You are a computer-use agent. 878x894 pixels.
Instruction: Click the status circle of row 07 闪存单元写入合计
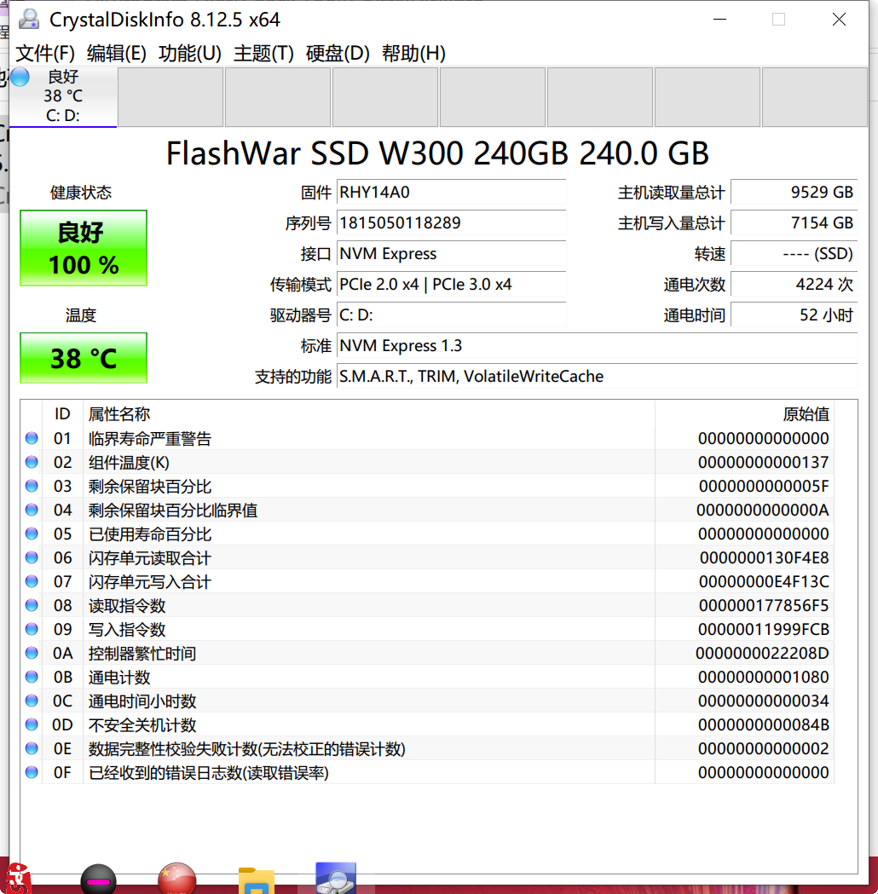(32, 581)
